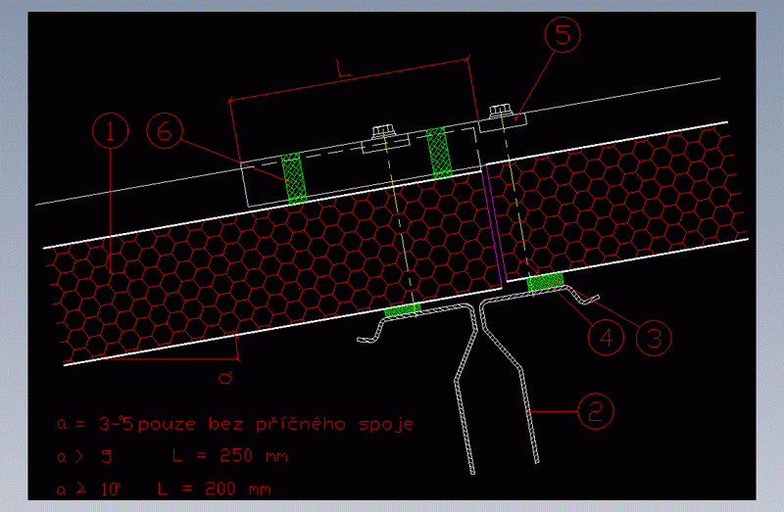The height and width of the screenshot is (512, 784).
Task: Select the callout bubble labeled 4
Action: (x=608, y=337)
